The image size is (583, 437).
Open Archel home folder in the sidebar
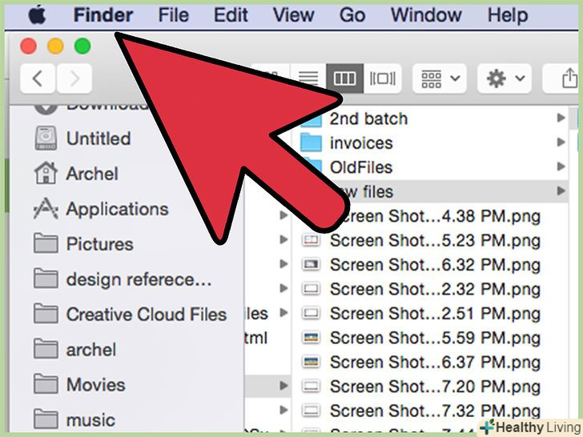point(76,174)
